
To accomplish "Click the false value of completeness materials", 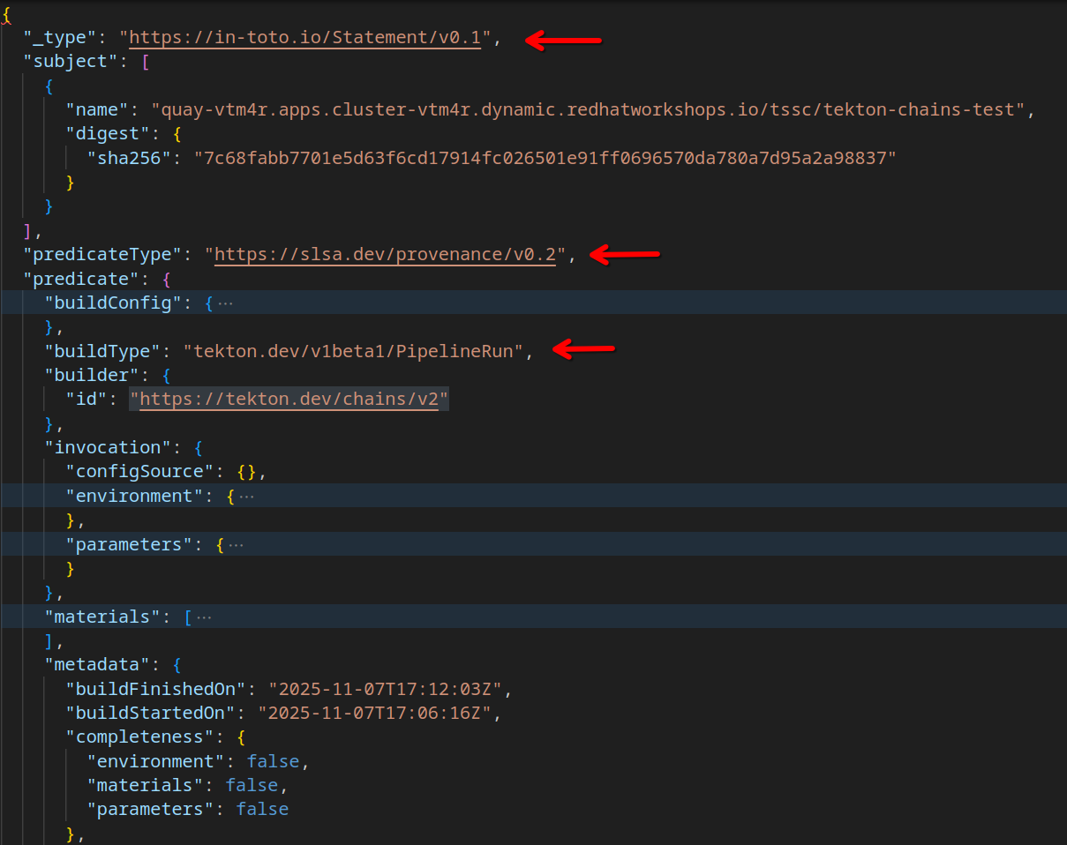I will [x=252, y=785].
